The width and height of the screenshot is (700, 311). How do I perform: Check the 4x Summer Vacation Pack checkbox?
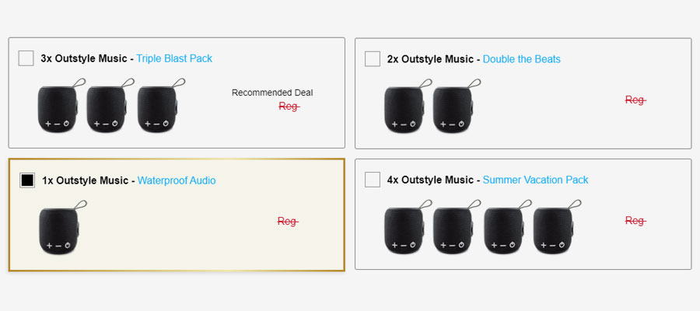(x=373, y=180)
